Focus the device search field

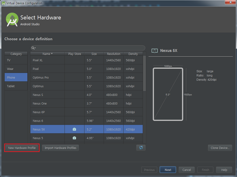[88, 48]
